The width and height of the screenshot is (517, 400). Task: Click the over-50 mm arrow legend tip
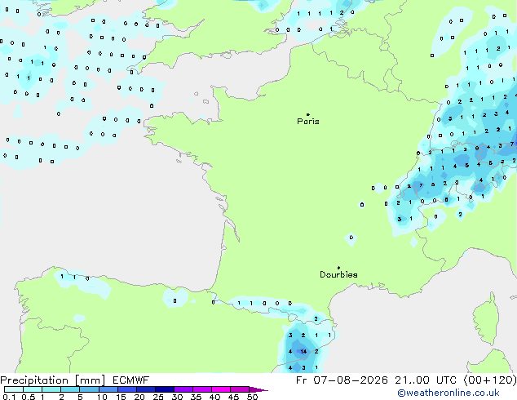coord(258,390)
